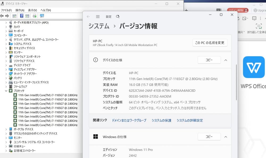Open the Settings hamburger navigation menu

(98, 16)
